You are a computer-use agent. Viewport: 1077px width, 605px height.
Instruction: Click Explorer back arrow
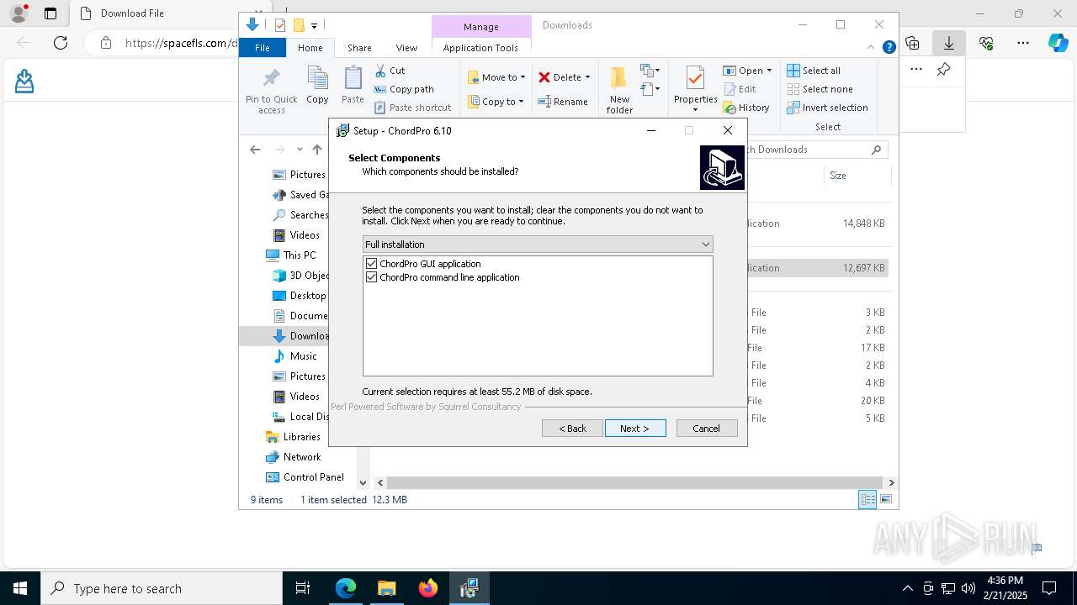point(255,150)
